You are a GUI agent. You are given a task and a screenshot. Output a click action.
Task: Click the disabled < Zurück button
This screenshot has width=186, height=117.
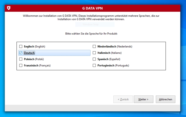click(123, 99)
